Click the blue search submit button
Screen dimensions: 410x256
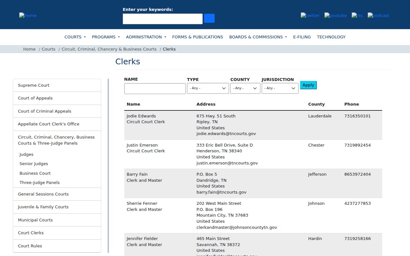209,18
